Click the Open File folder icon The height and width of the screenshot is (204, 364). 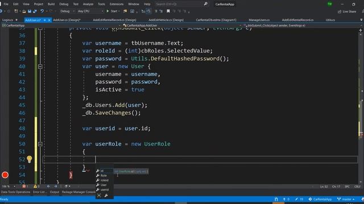(x=24, y=11)
